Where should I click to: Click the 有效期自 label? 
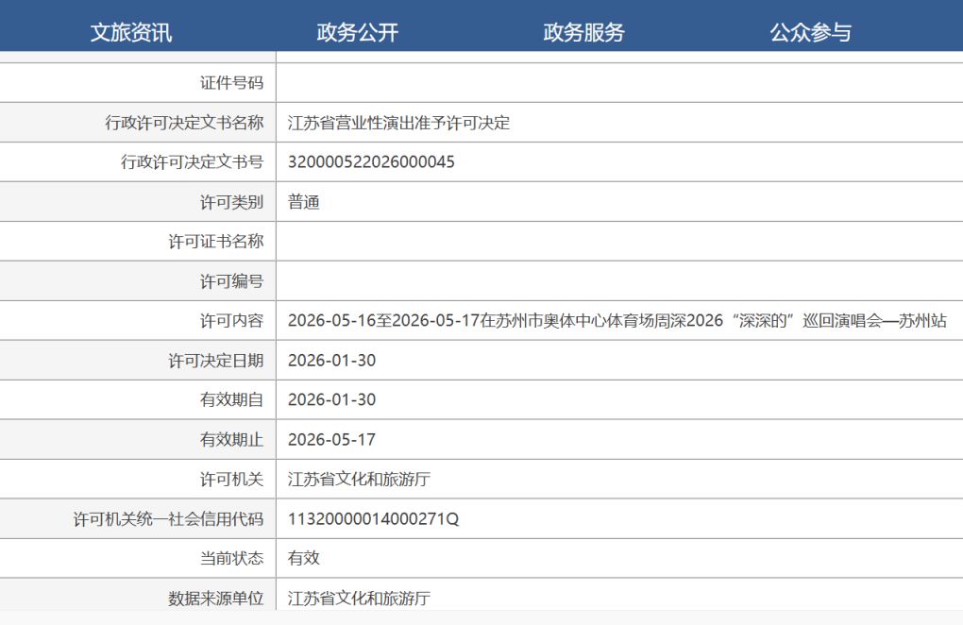(x=231, y=399)
